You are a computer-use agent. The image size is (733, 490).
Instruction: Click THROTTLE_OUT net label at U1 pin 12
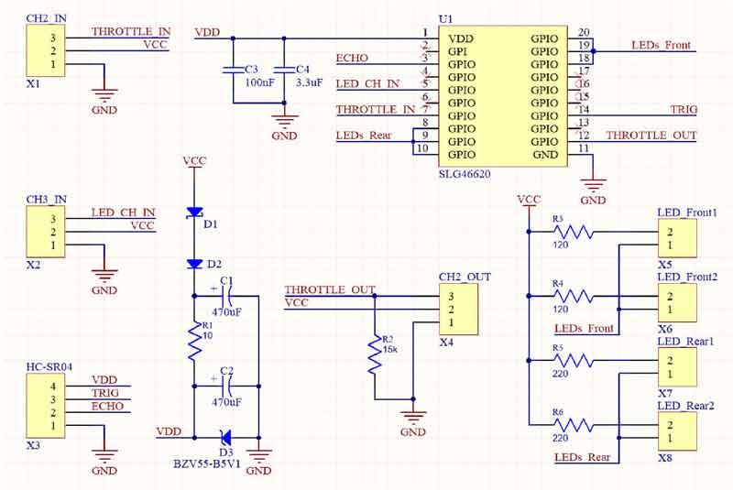pyautogui.click(x=651, y=135)
